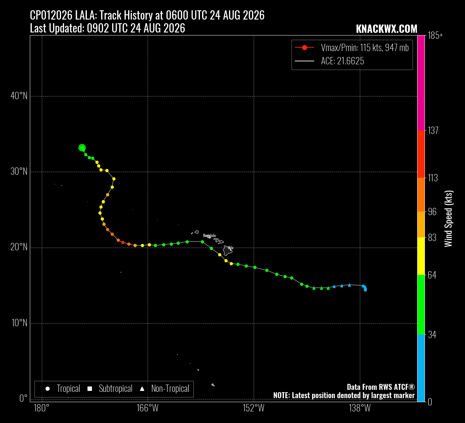Select the largest green latest-position marker
The width and height of the screenshot is (465, 423).
82,148
